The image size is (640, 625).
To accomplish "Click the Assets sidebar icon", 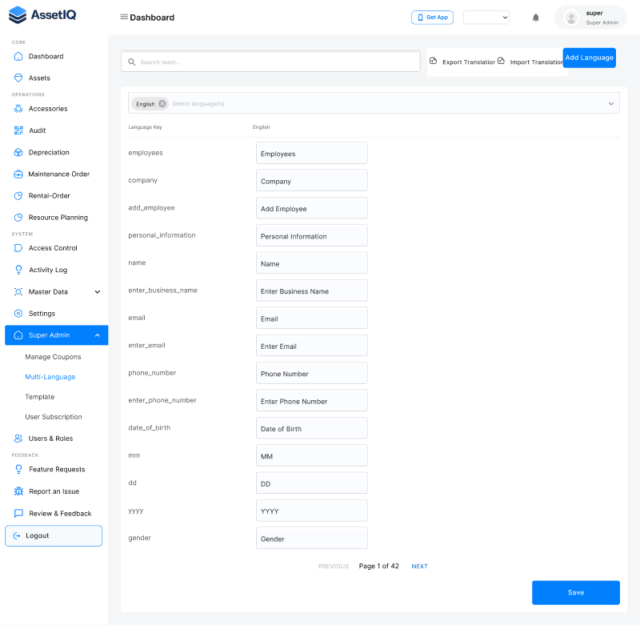I will coord(18,78).
